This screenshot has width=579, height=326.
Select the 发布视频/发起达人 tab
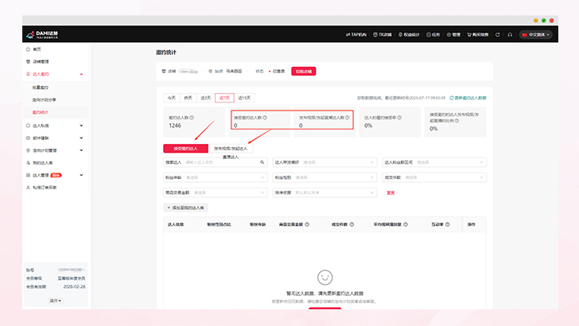point(231,149)
